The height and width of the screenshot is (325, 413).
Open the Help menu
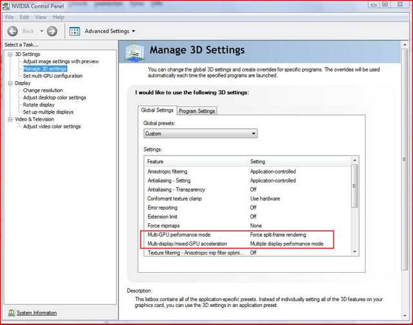58,17
